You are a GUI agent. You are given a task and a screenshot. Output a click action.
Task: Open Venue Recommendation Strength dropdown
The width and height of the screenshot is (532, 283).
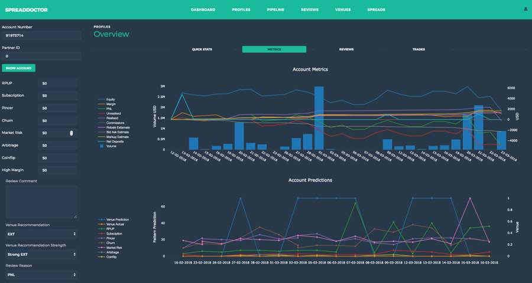point(41,254)
